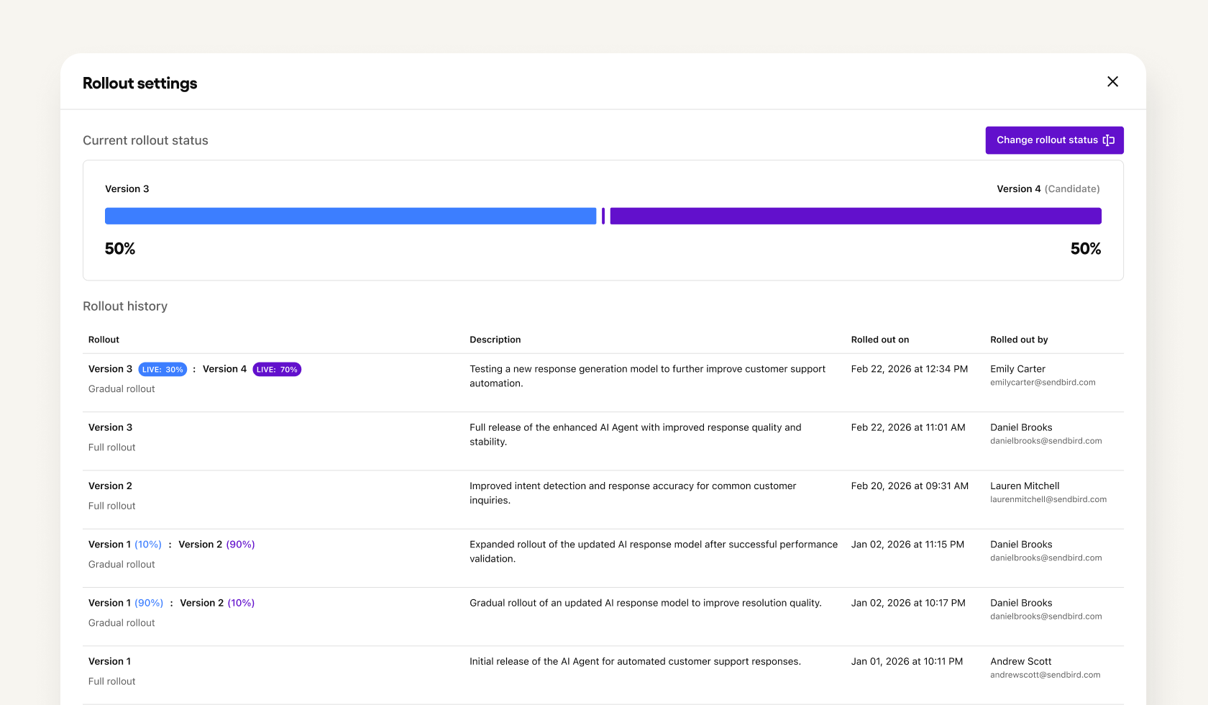The width and height of the screenshot is (1208, 705).
Task: Click the blue Version 3 progress bar
Action: pyautogui.click(x=351, y=216)
